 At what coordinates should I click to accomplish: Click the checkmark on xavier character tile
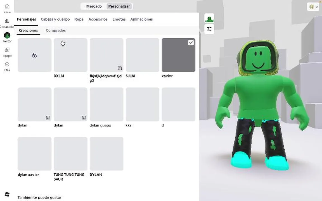click(x=191, y=43)
